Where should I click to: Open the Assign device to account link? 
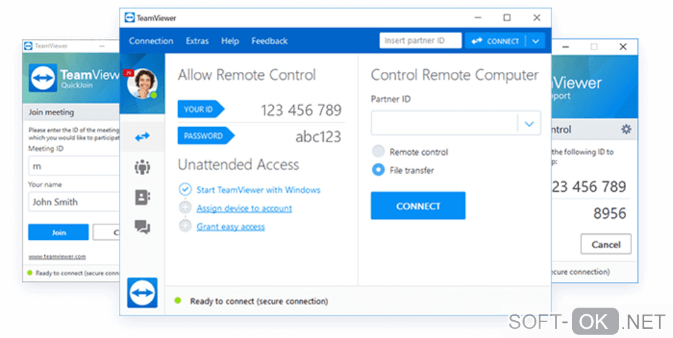point(244,208)
